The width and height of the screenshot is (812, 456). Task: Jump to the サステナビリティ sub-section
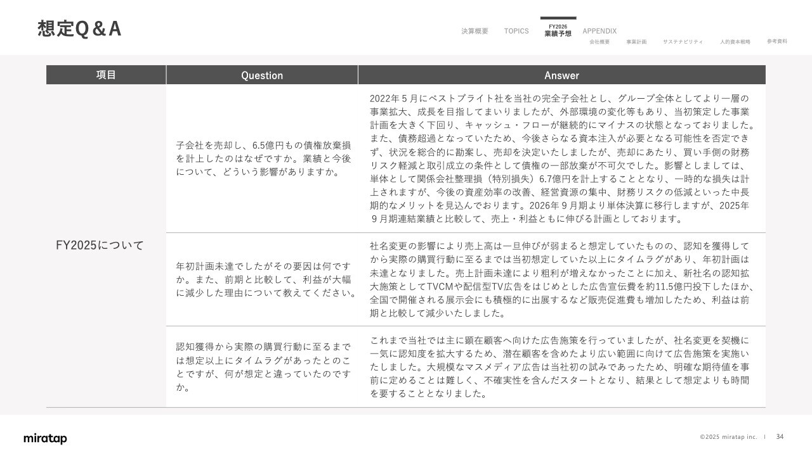683,42
